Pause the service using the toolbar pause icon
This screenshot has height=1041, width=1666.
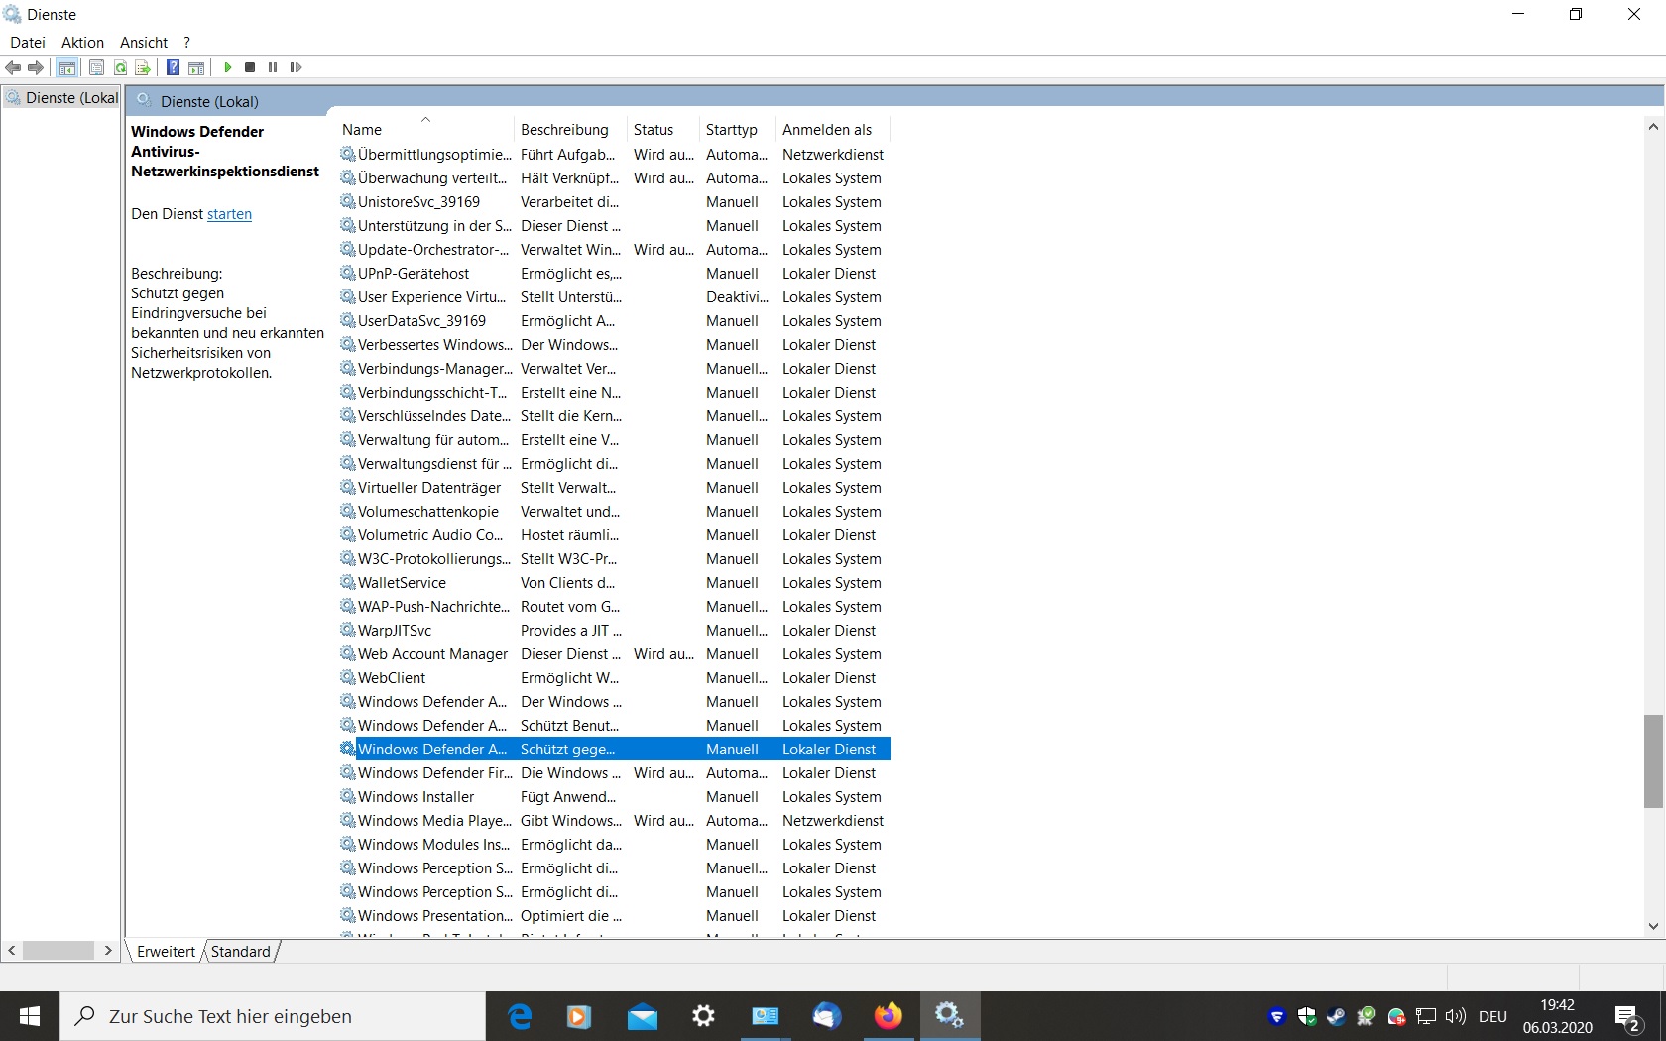[273, 67]
